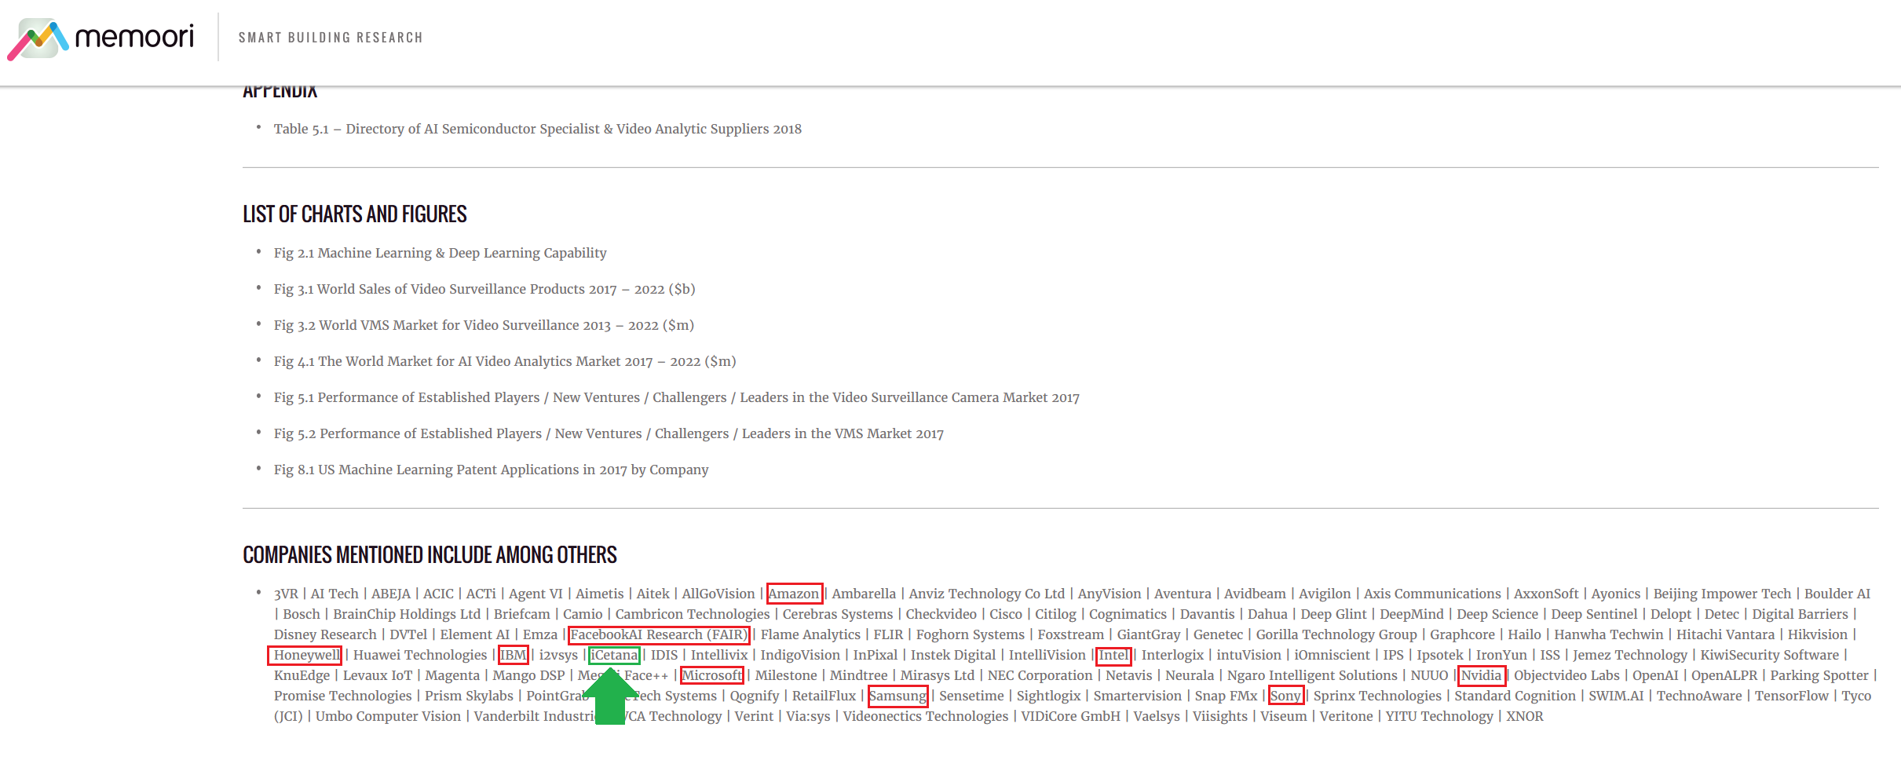This screenshot has height=764, width=1901.
Task: Click the company name Amazon
Action: point(794,594)
